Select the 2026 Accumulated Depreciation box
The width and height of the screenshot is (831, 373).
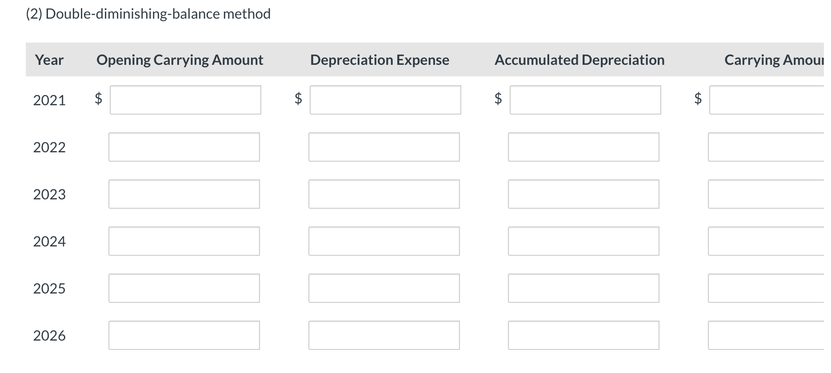coord(583,335)
